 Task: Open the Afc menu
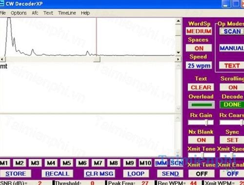click(x=35, y=13)
